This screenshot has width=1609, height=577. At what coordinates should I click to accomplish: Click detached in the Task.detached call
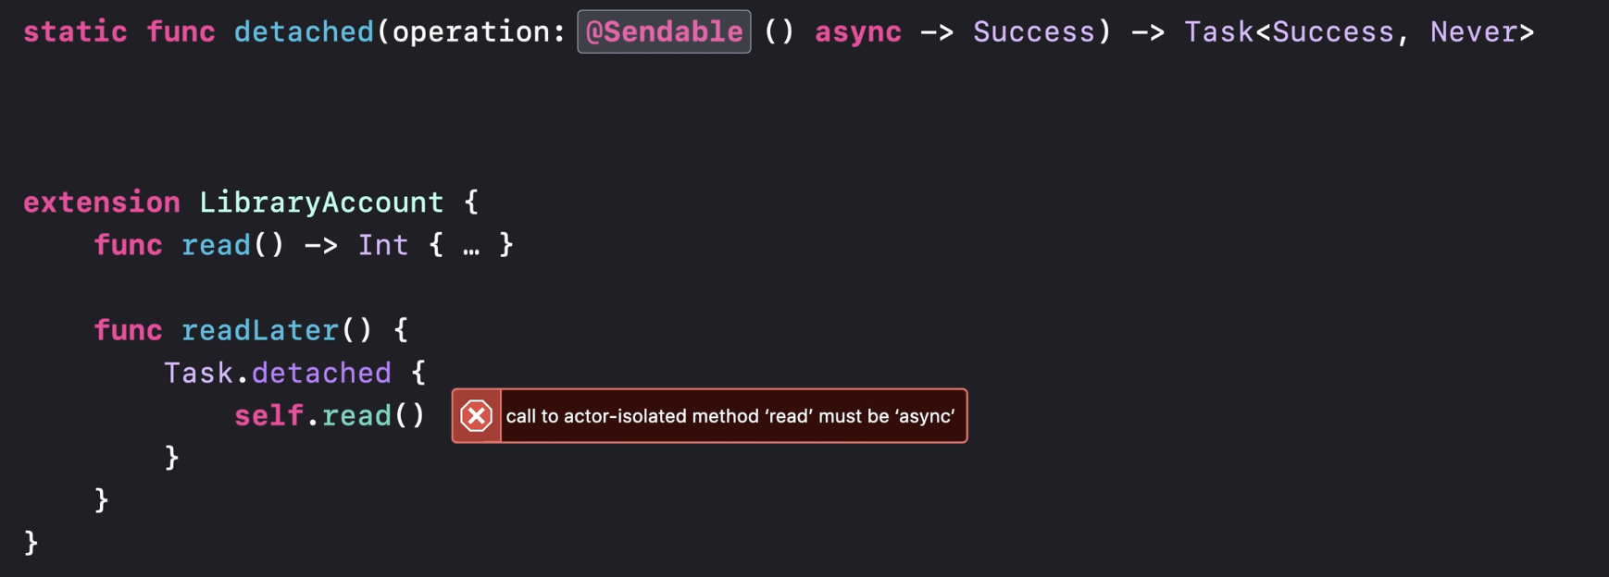tap(321, 373)
